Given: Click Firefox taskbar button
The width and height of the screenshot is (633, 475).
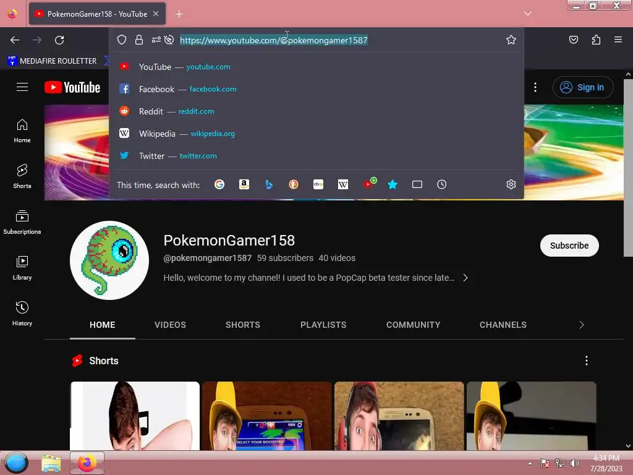Looking at the screenshot, I should tap(87, 463).
